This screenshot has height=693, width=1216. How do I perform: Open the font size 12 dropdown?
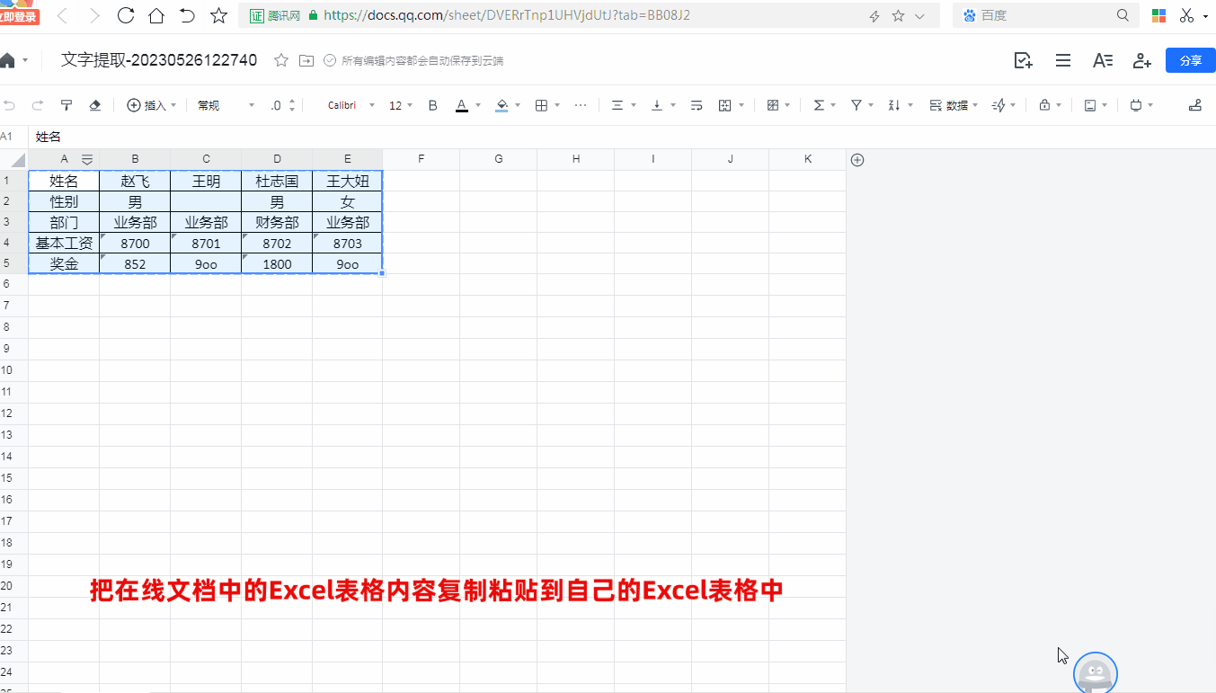point(401,105)
